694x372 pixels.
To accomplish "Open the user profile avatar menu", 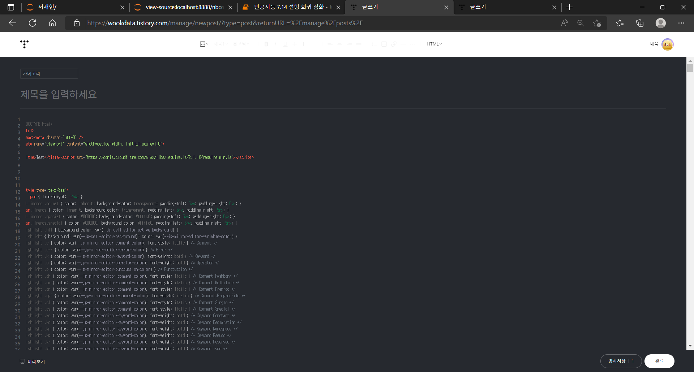I will tap(667, 44).
